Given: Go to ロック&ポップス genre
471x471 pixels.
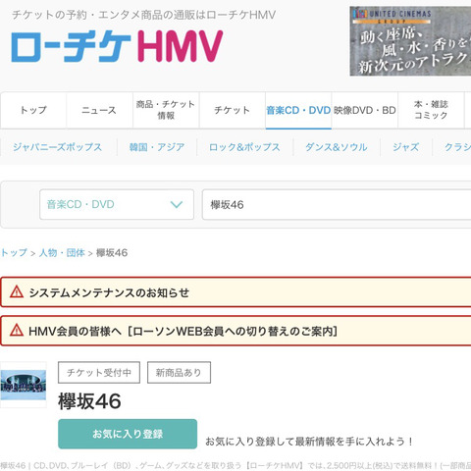Looking at the screenshot, I should [x=244, y=147].
